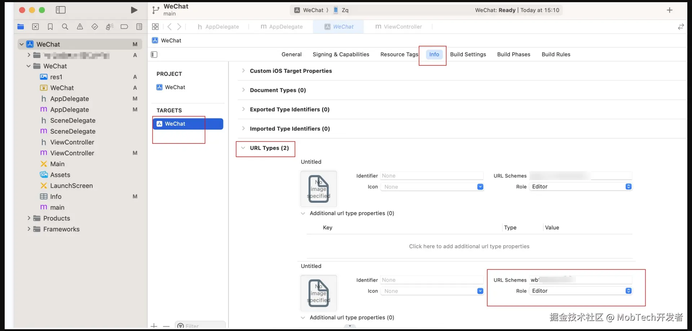The width and height of the screenshot is (692, 331).
Task: Open the ViewController editor tab
Action: (x=398, y=27)
